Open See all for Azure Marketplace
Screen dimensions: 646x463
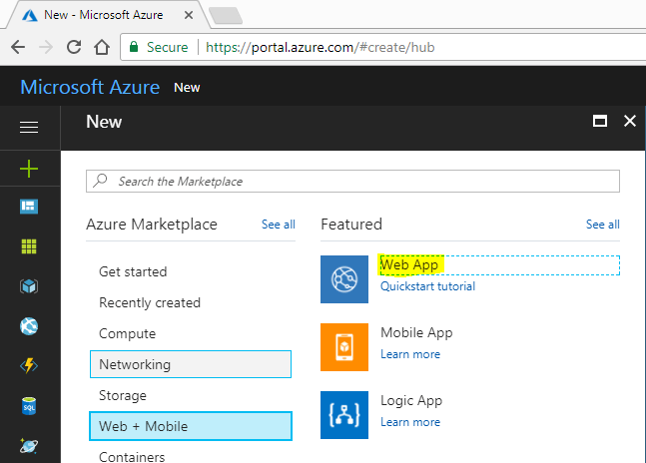pos(279,225)
